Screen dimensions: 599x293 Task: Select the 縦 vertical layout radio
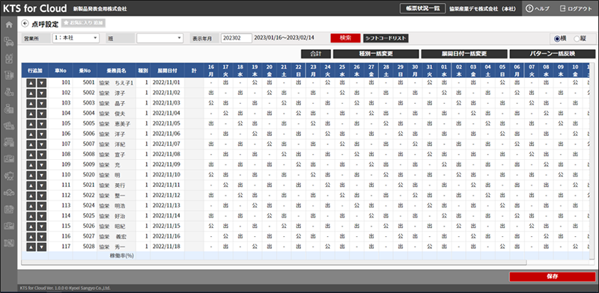[x=577, y=39]
